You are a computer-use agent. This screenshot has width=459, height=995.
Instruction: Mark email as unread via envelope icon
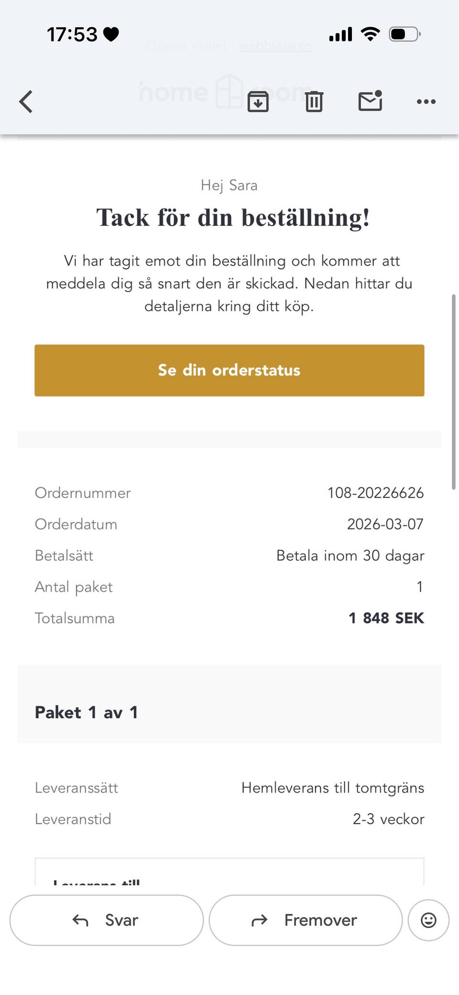tap(370, 101)
